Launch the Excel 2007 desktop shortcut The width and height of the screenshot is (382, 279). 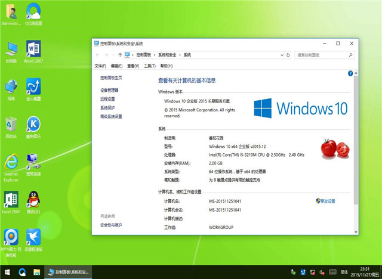pyautogui.click(x=11, y=202)
